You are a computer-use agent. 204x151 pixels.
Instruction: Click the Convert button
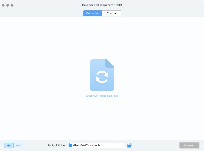190,145
